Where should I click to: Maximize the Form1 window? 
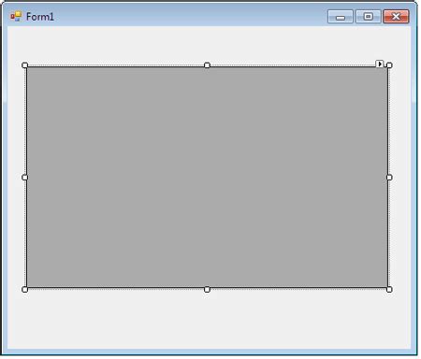(369, 17)
